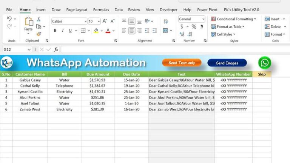Switch to the Developer tab

click(168, 10)
